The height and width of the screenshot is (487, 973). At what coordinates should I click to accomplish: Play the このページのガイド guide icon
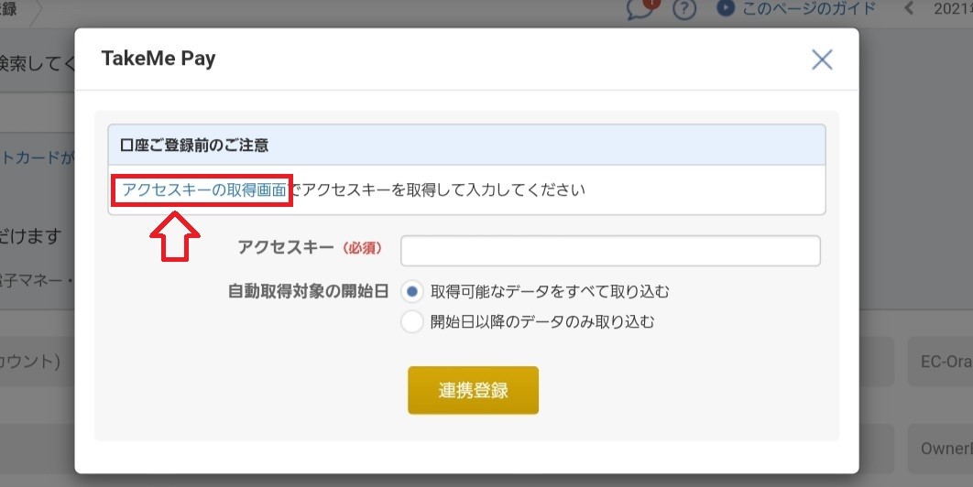pyautogui.click(x=726, y=8)
